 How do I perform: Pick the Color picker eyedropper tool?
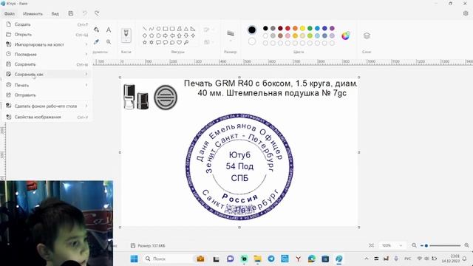pyautogui.click(x=96, y=41)
